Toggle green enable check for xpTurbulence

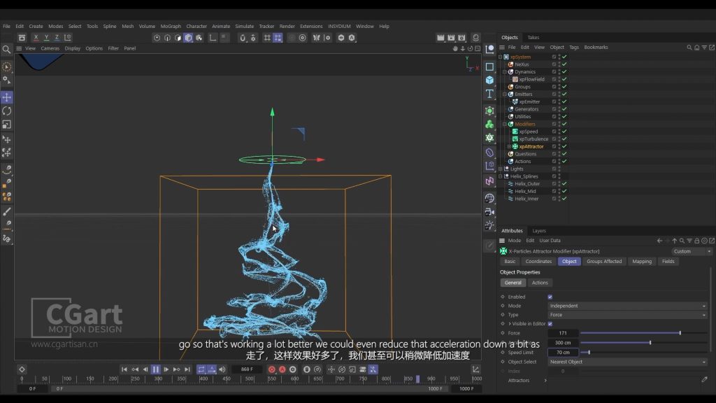[x=564, y=139]
